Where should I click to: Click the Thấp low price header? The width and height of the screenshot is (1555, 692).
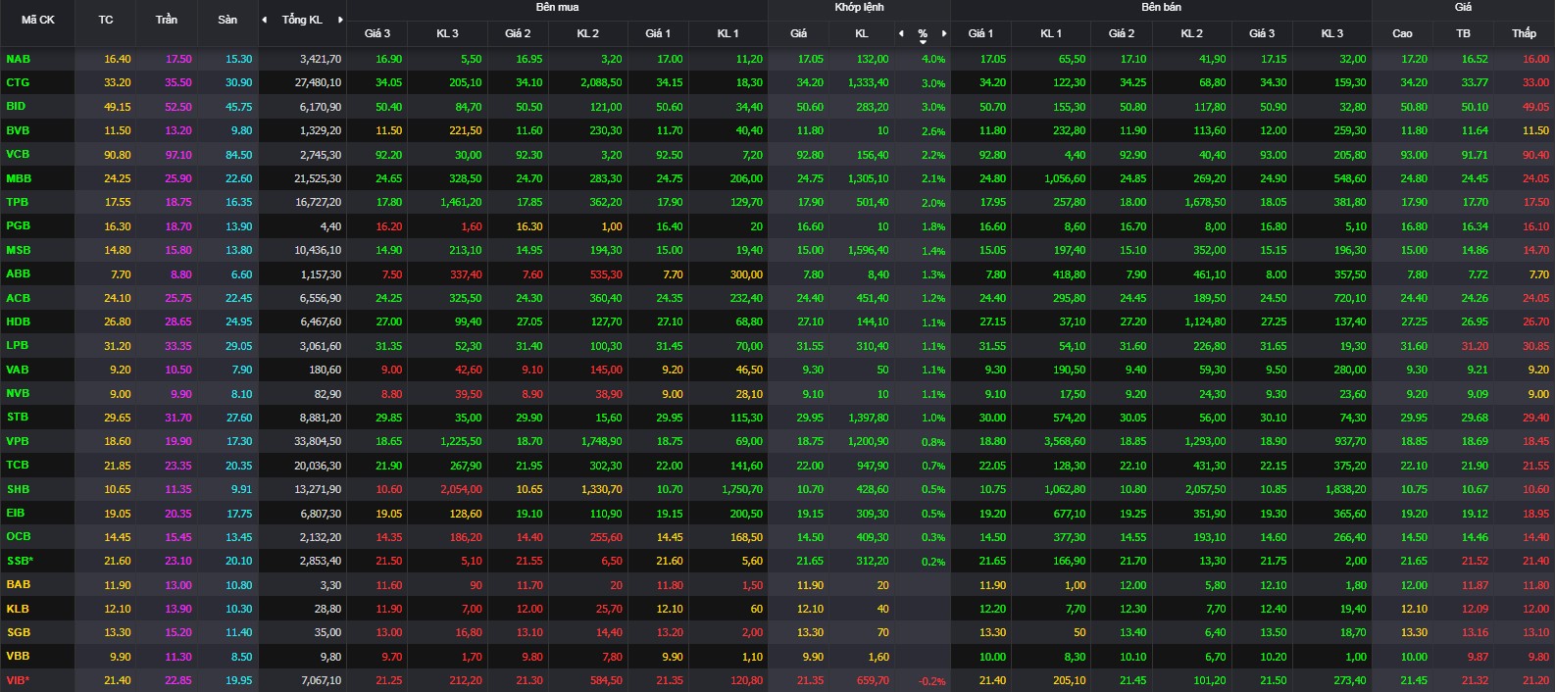coord(1524,33)
